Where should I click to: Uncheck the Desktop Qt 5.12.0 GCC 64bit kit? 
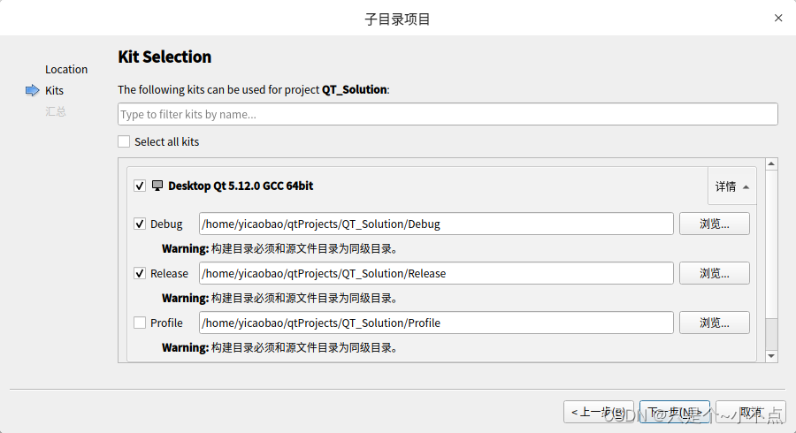point(140,186)
